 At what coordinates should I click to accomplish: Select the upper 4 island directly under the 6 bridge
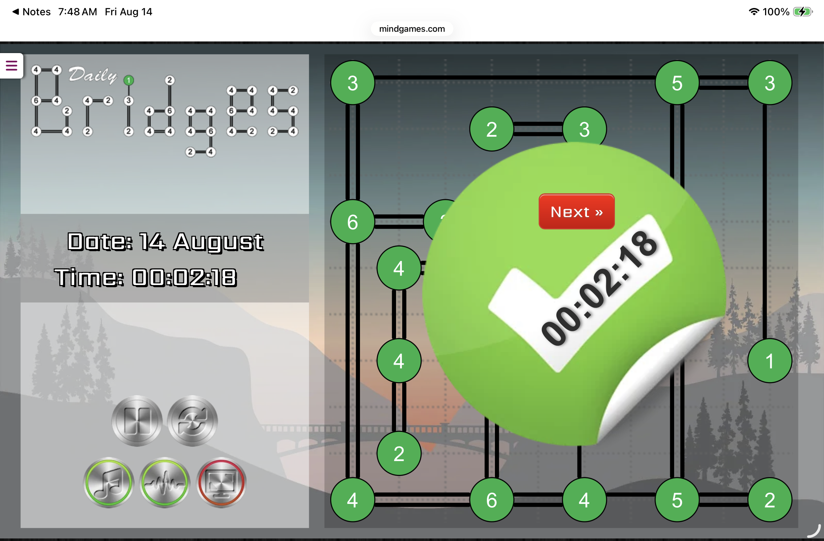[399, 268]
